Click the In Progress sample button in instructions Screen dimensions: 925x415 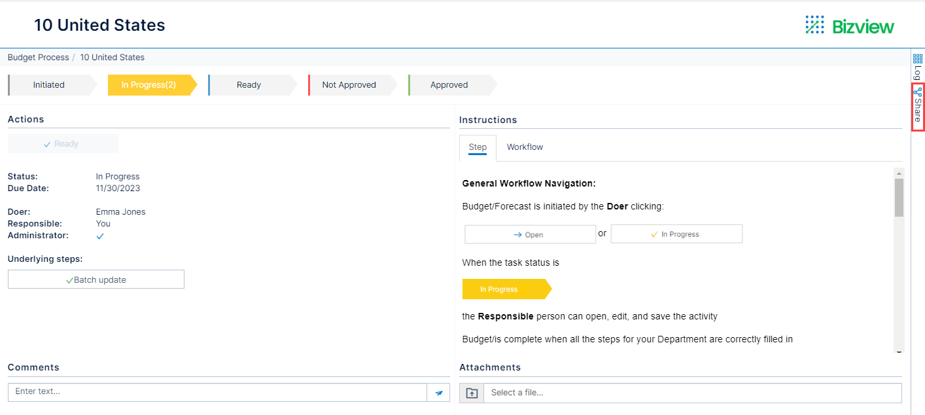coord(676,234)
